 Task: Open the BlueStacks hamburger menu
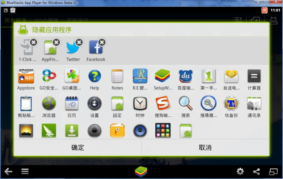click(x=25, y=172)
